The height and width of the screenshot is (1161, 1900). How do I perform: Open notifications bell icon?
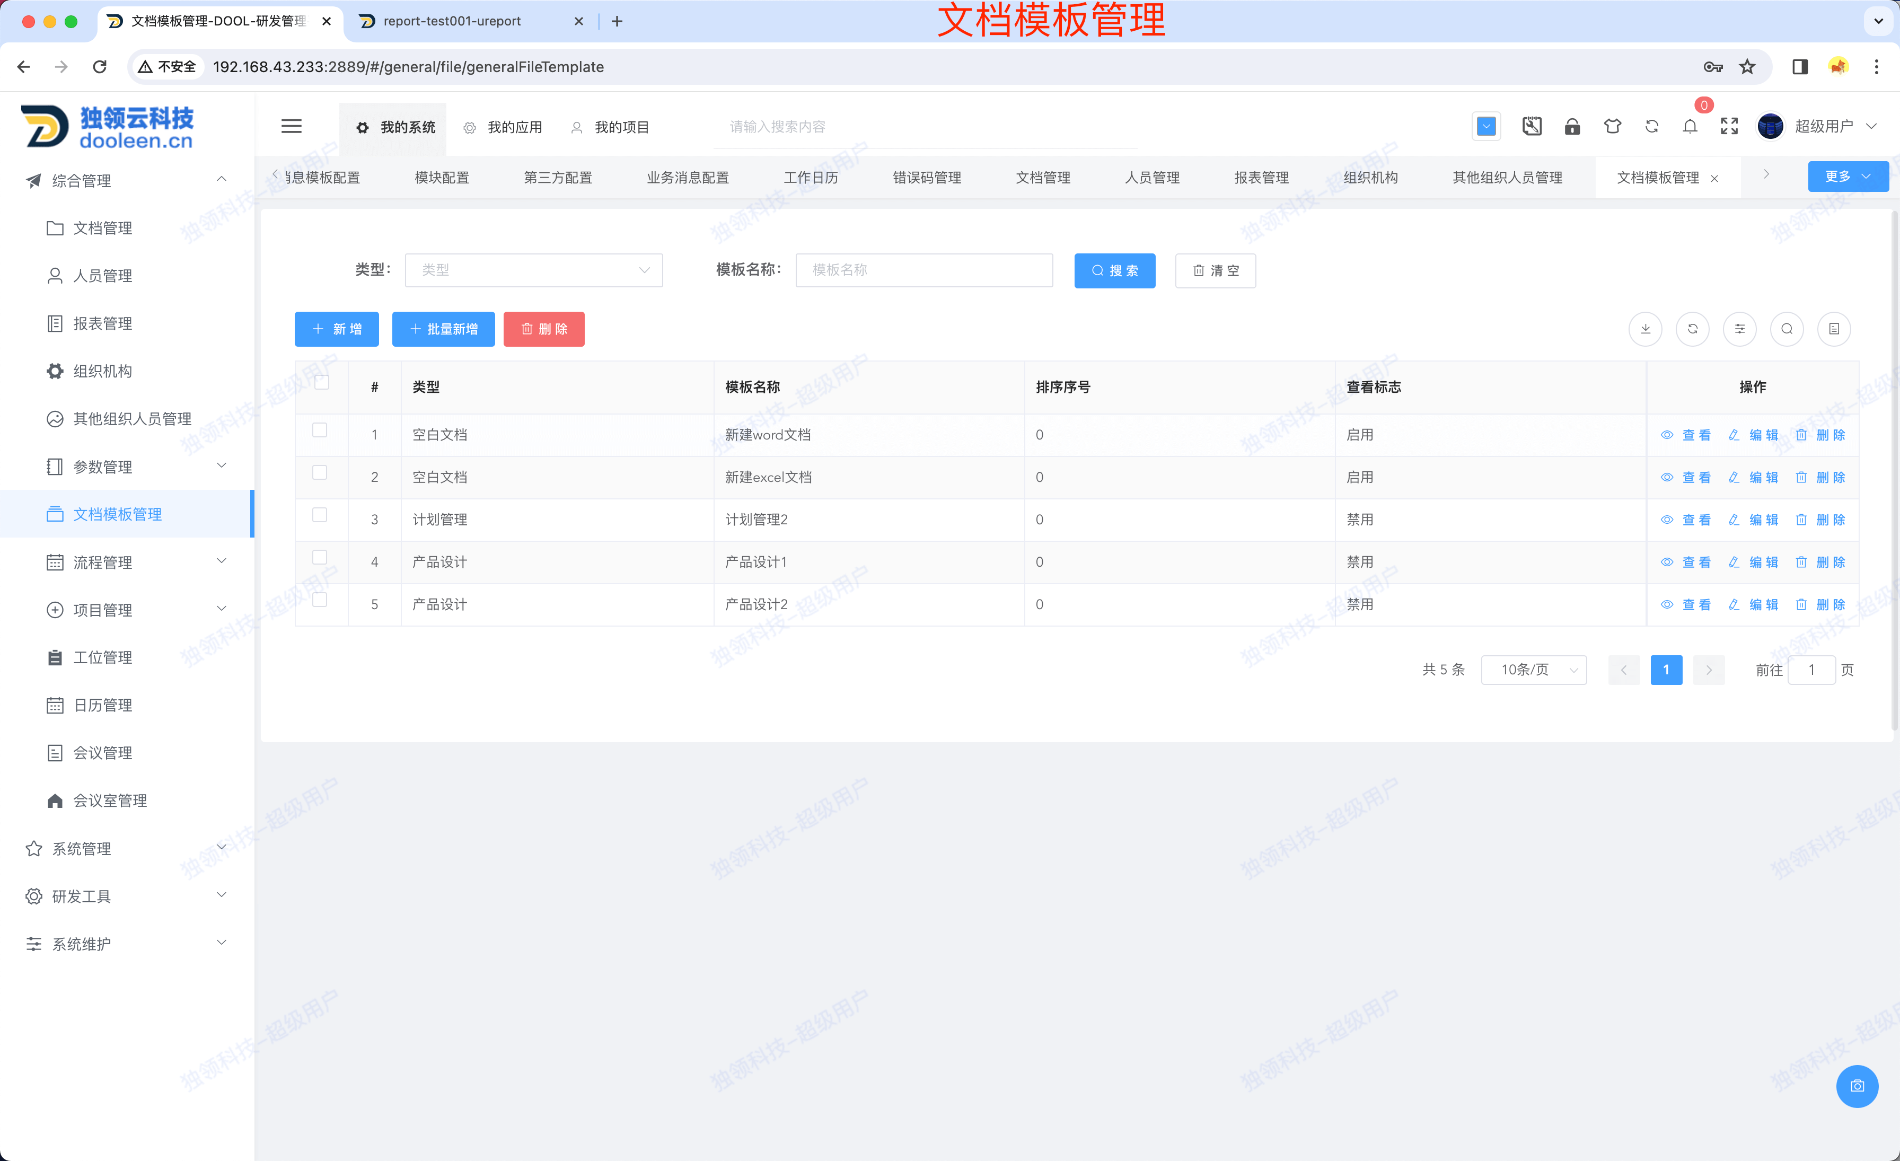(x=1690, y=126)
